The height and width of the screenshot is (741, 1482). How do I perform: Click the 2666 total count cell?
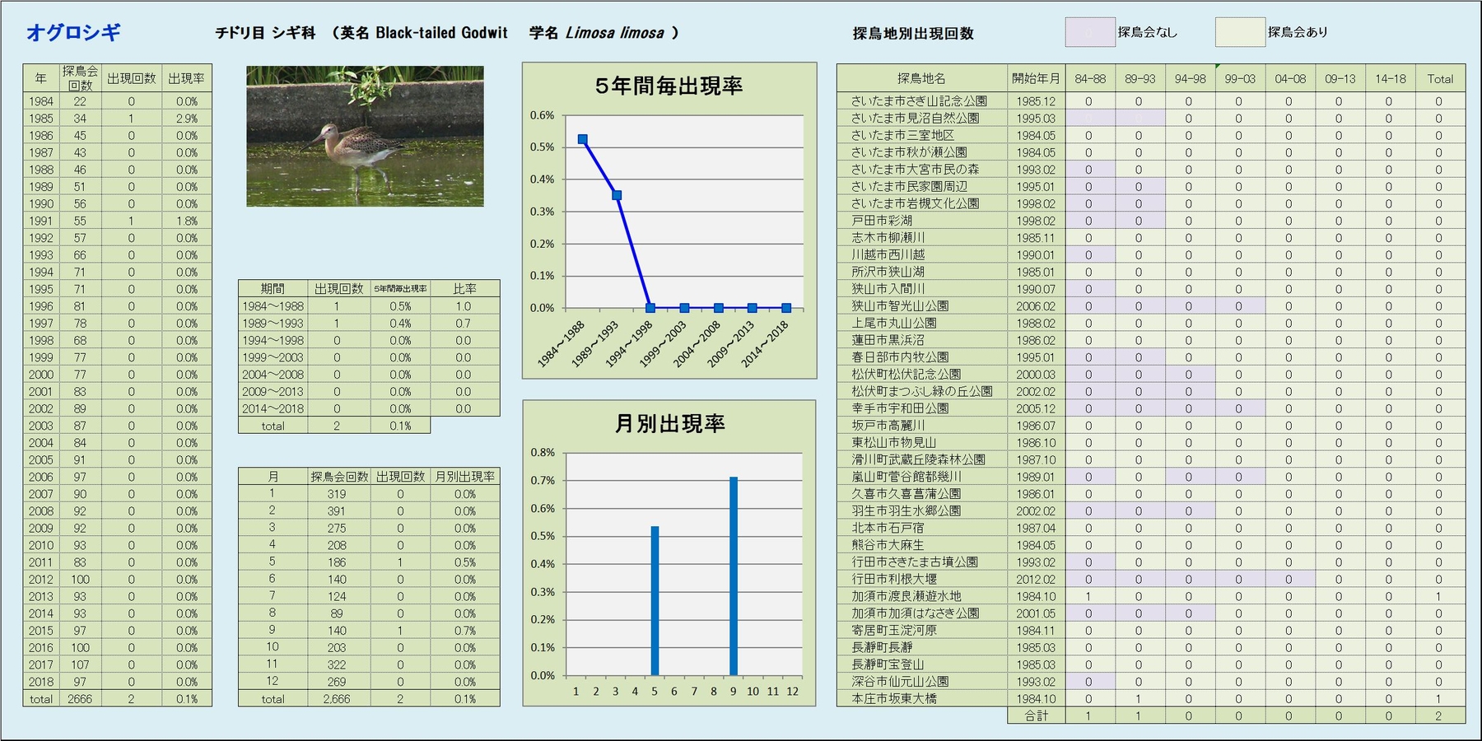pos(80,699)
